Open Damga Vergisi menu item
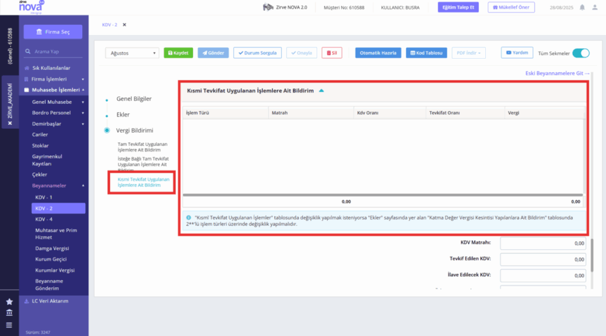 coord(52,248)
